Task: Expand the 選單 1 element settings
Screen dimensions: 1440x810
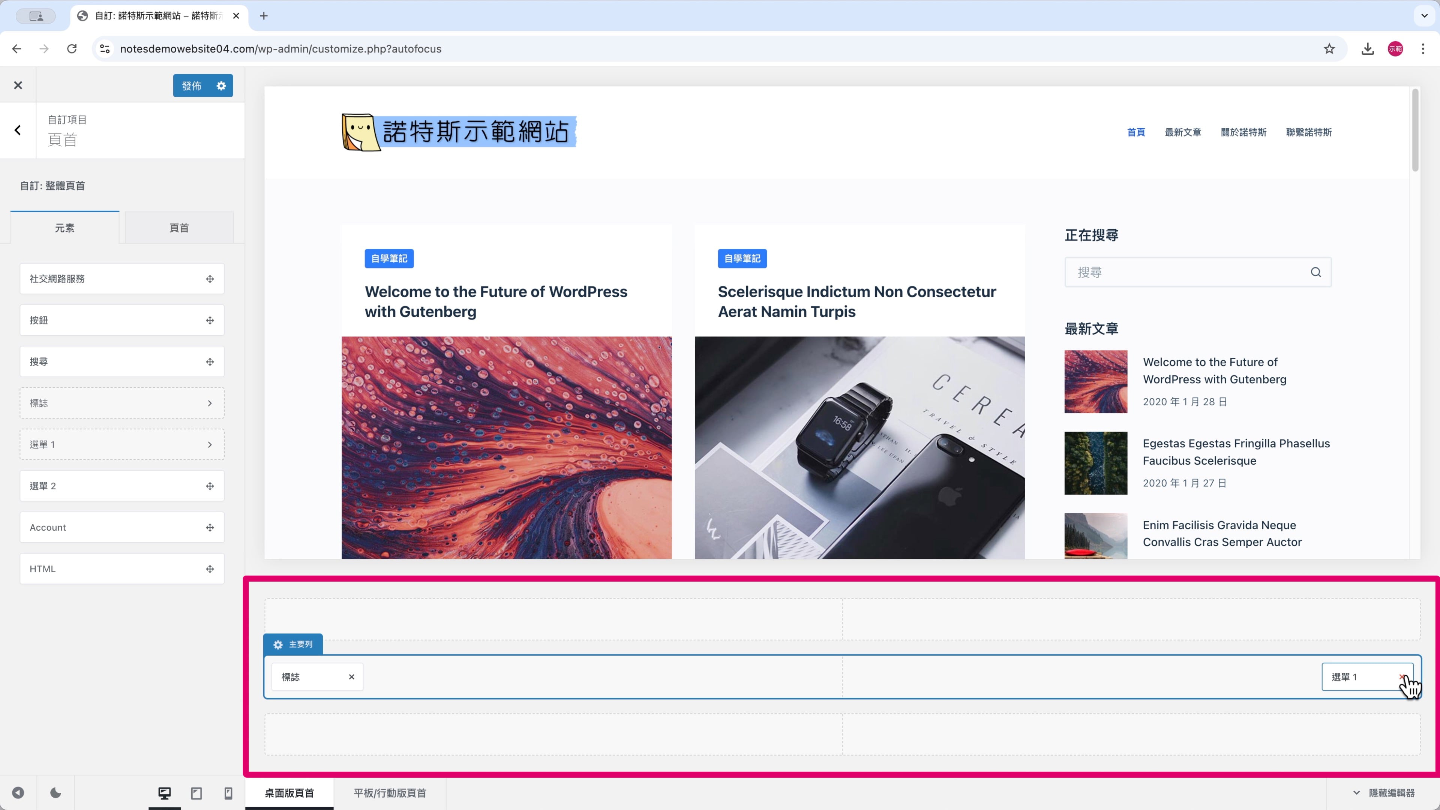Action: point(210,444)
